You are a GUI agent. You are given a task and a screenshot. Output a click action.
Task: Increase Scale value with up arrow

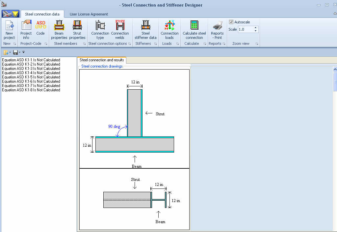click(255, 28)
